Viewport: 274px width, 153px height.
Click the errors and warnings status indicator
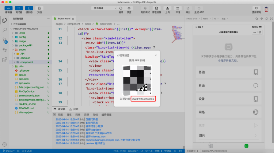(x=27, y=151)
